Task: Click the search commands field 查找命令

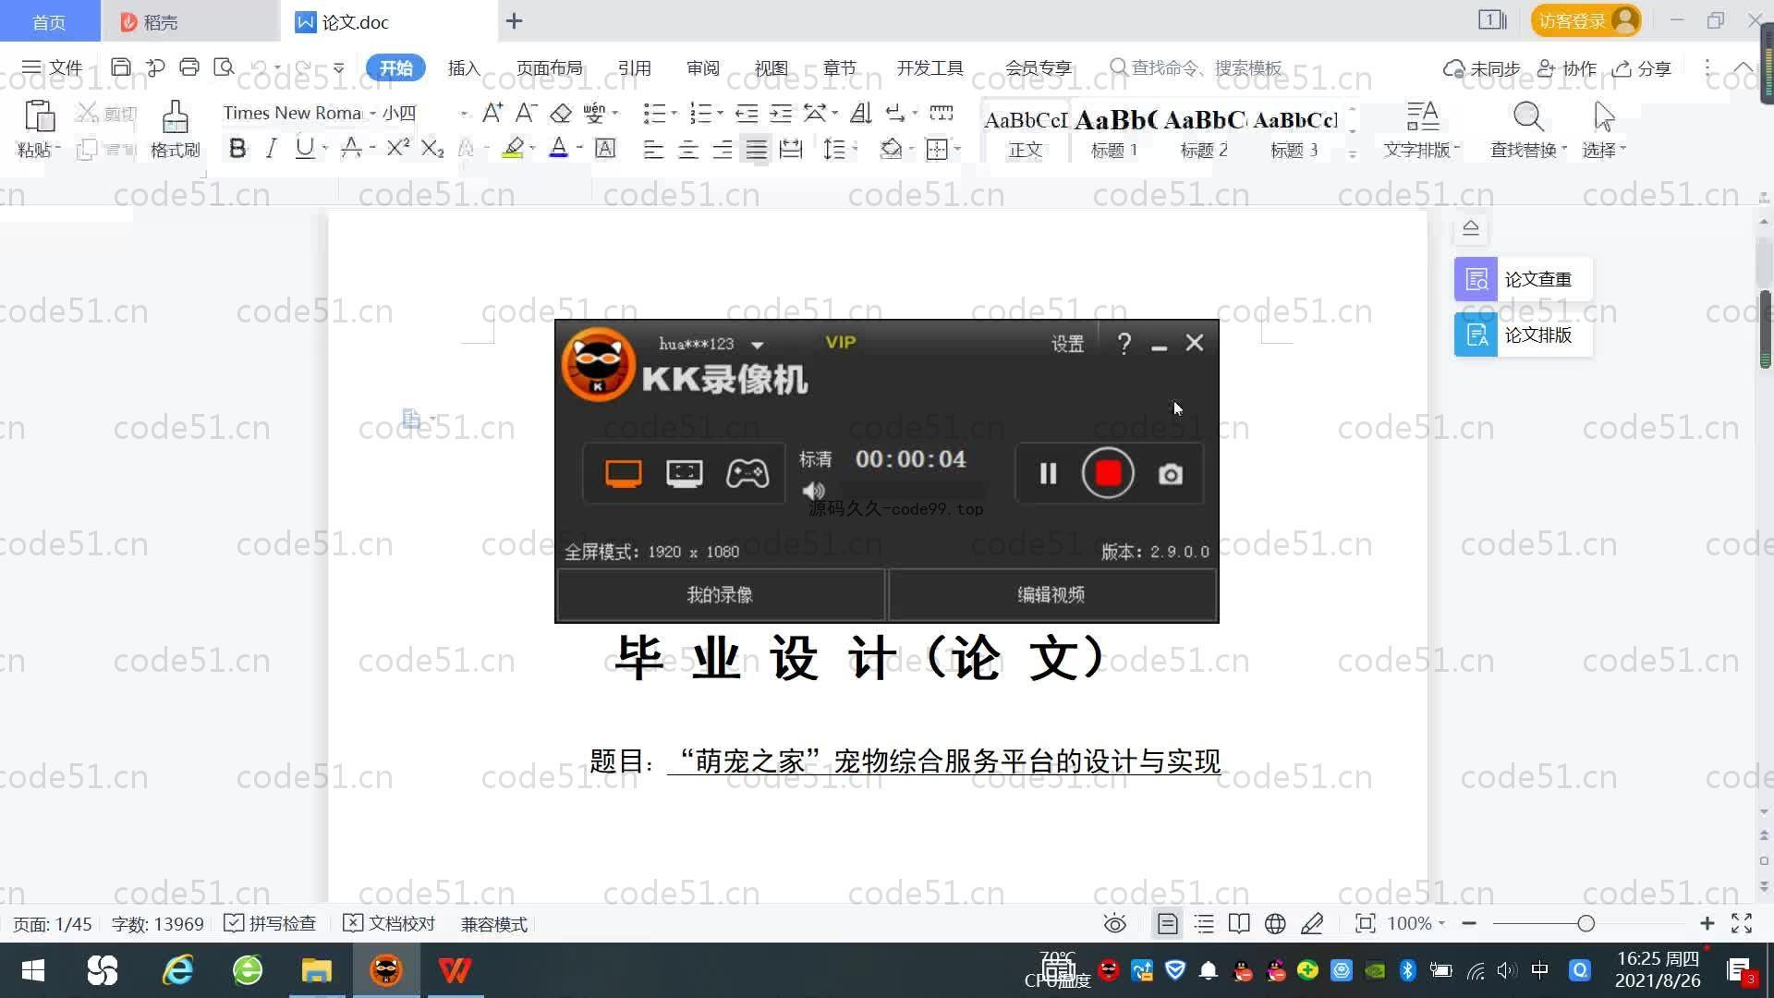Action: coord(1197,67)
